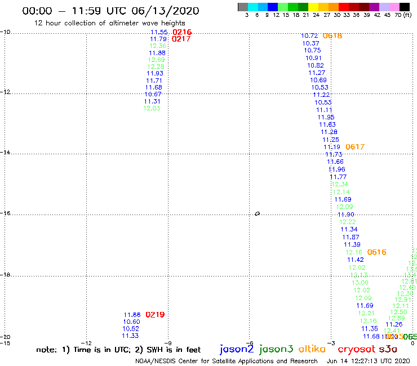417x366 pixels.
Task: Select the wave height value 11.22
Action: point(321,95)
